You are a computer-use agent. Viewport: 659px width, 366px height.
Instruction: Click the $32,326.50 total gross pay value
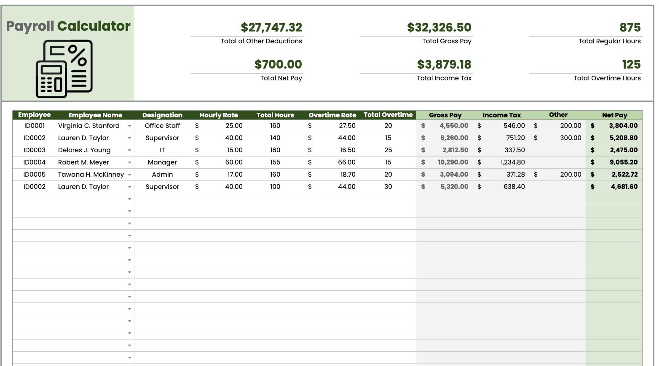pos(439,27)
